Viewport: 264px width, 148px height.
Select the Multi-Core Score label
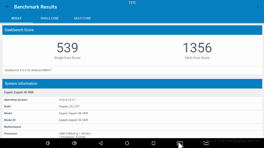[x=197, y=58]
